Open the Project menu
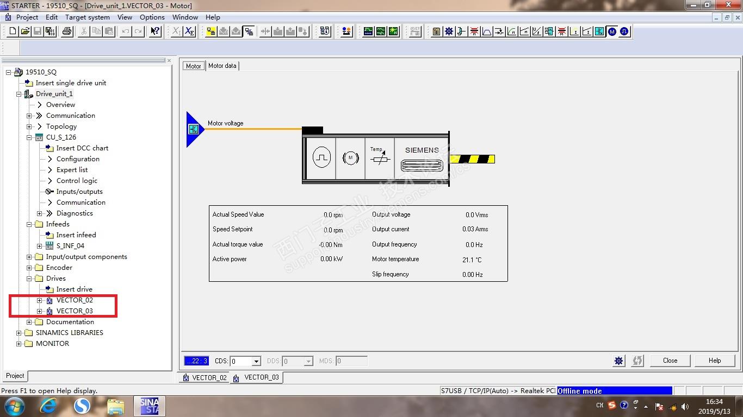 click(x=27, y=17)
